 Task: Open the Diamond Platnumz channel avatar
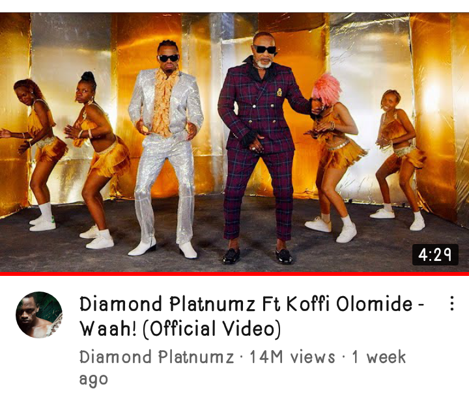(39, 315)
